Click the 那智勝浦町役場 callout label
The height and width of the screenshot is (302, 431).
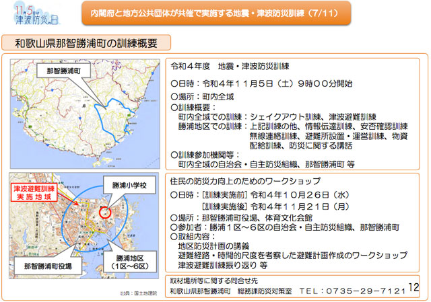pos(48,266)
